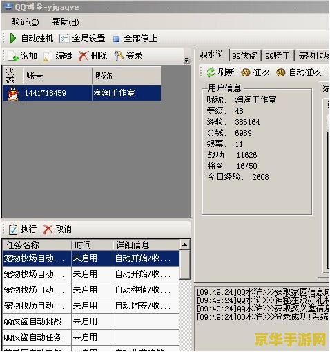This screenshot has height=352, width=330.
Task: Click the 今日经验 value 2608
Action: (x=260, y=177)
